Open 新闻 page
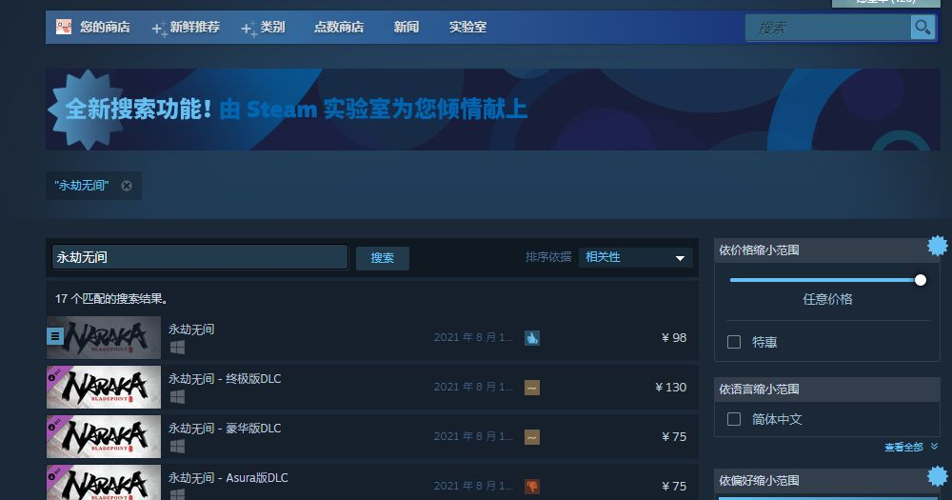 [407, 27]
